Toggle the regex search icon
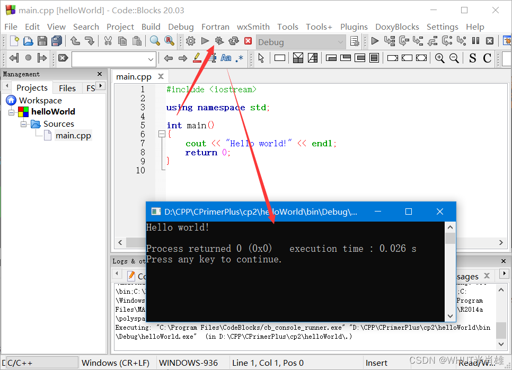 click(x=240, y=59)
